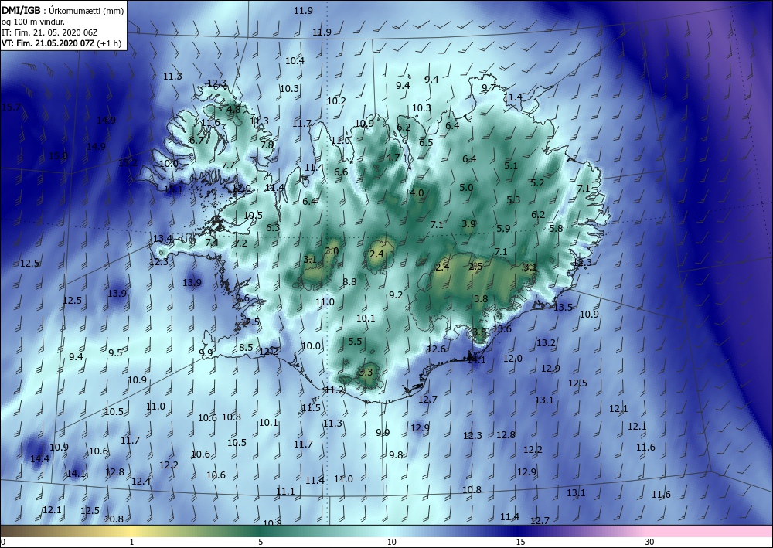The height and width of the screenshot is (548, 773).
Task: Click the 'og 100 m vindur.' subtitle line
Action: [33, 22]
